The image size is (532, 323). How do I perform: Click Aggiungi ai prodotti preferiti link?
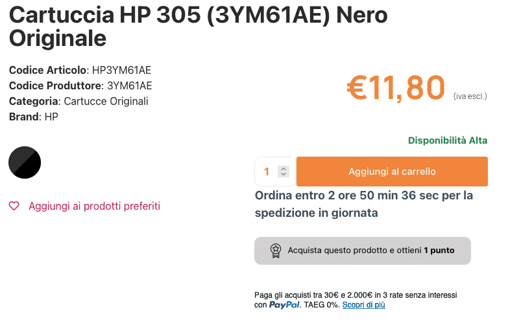pos(94,206)
